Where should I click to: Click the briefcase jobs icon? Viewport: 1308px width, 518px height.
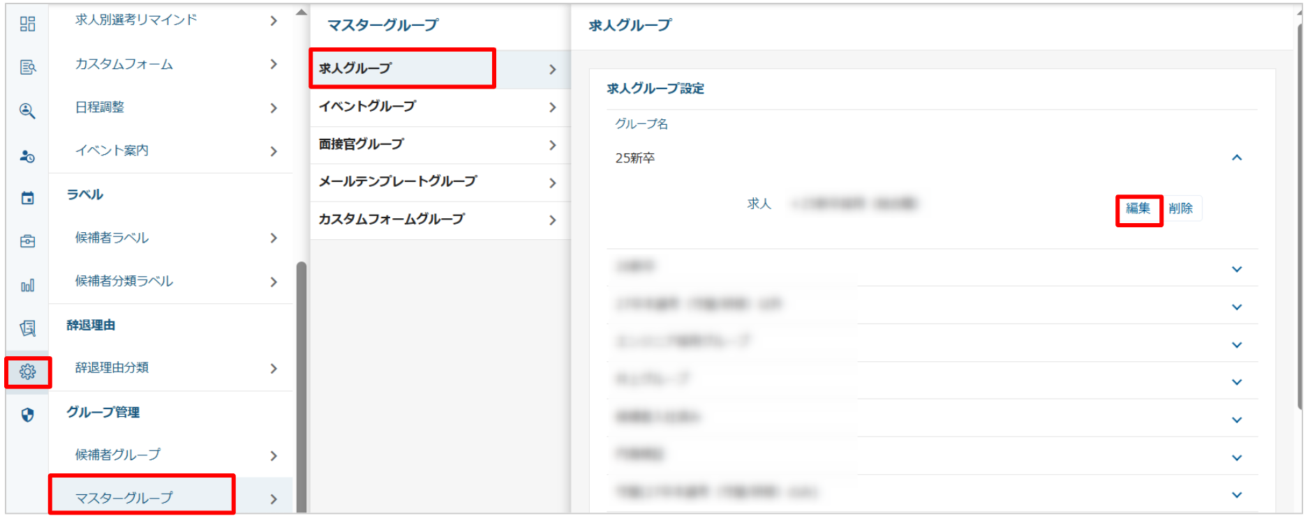(x=27, y=242)
